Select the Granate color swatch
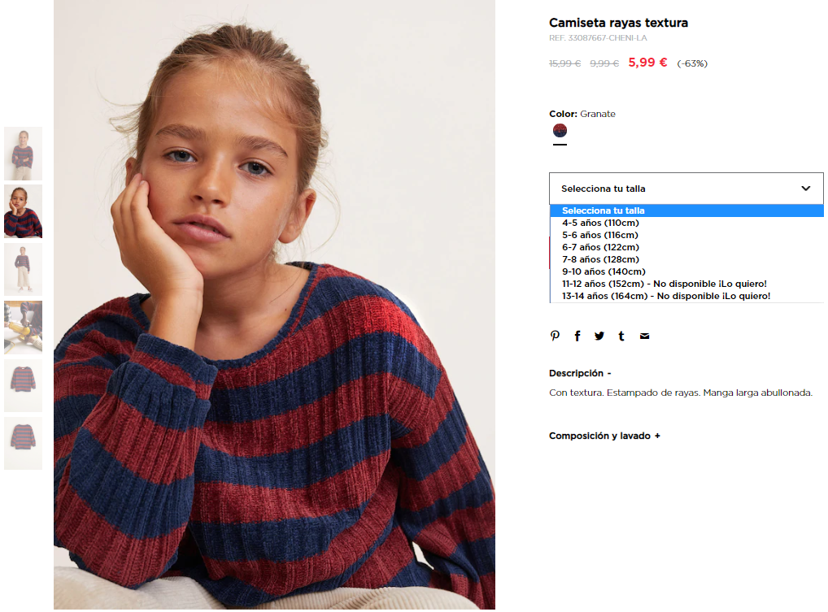 click(x=560, y=130)
